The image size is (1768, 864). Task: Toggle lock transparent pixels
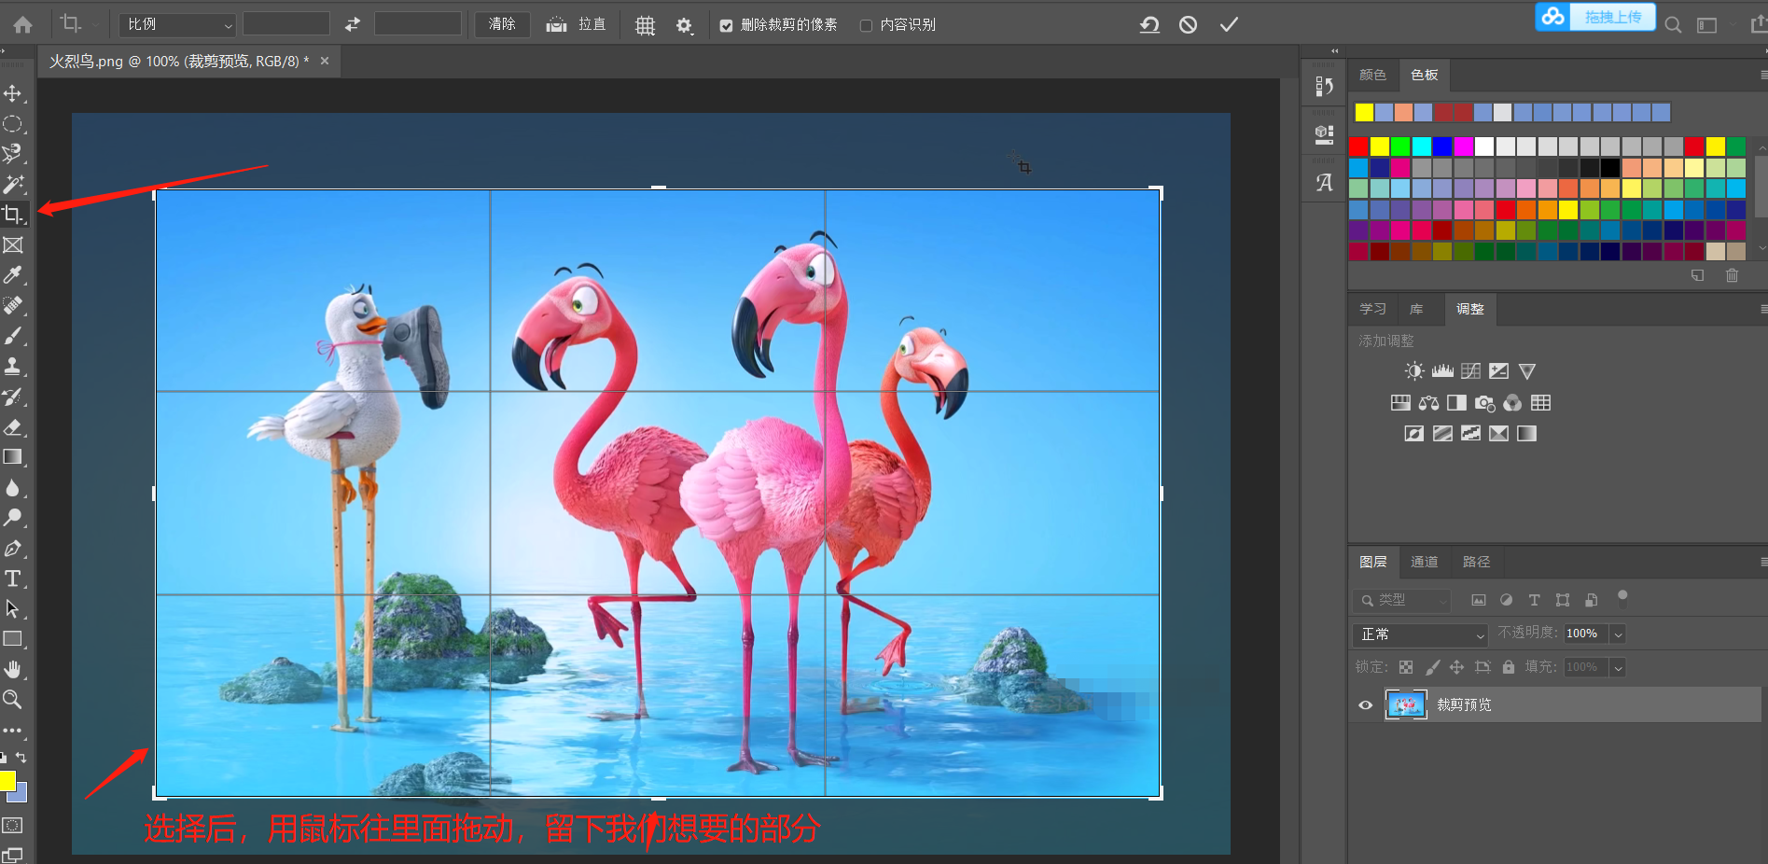[x=1406, y=667]
